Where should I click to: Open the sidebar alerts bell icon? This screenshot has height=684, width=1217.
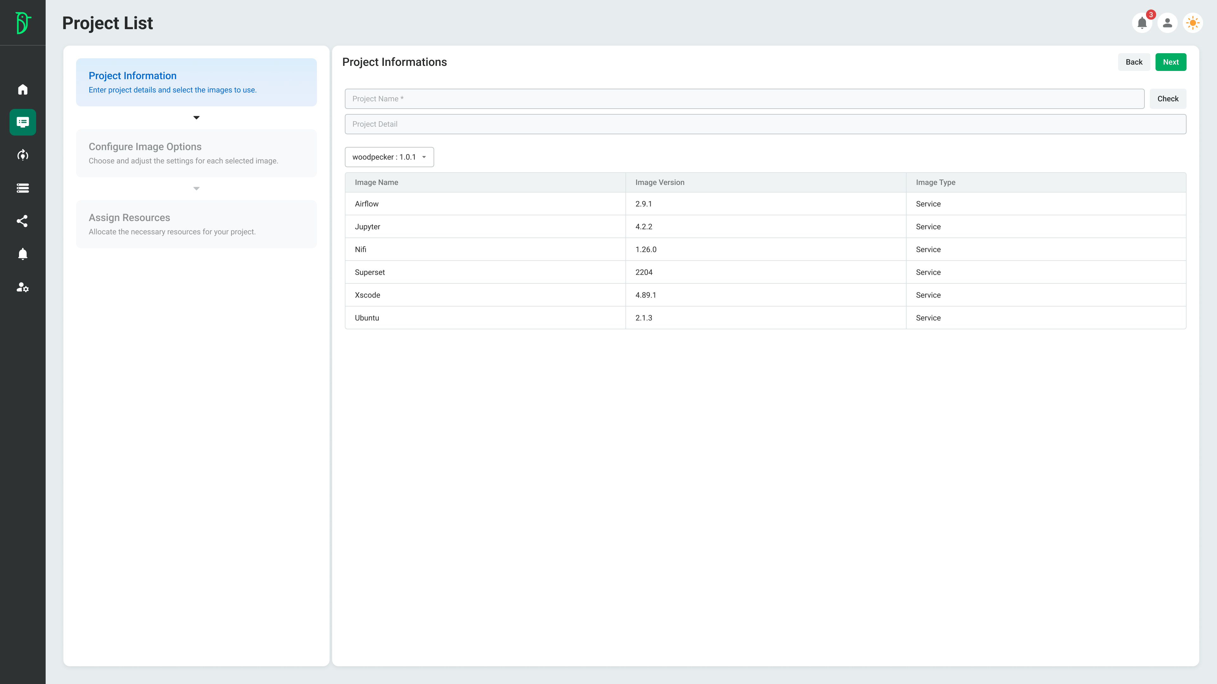tap(23, 254)
